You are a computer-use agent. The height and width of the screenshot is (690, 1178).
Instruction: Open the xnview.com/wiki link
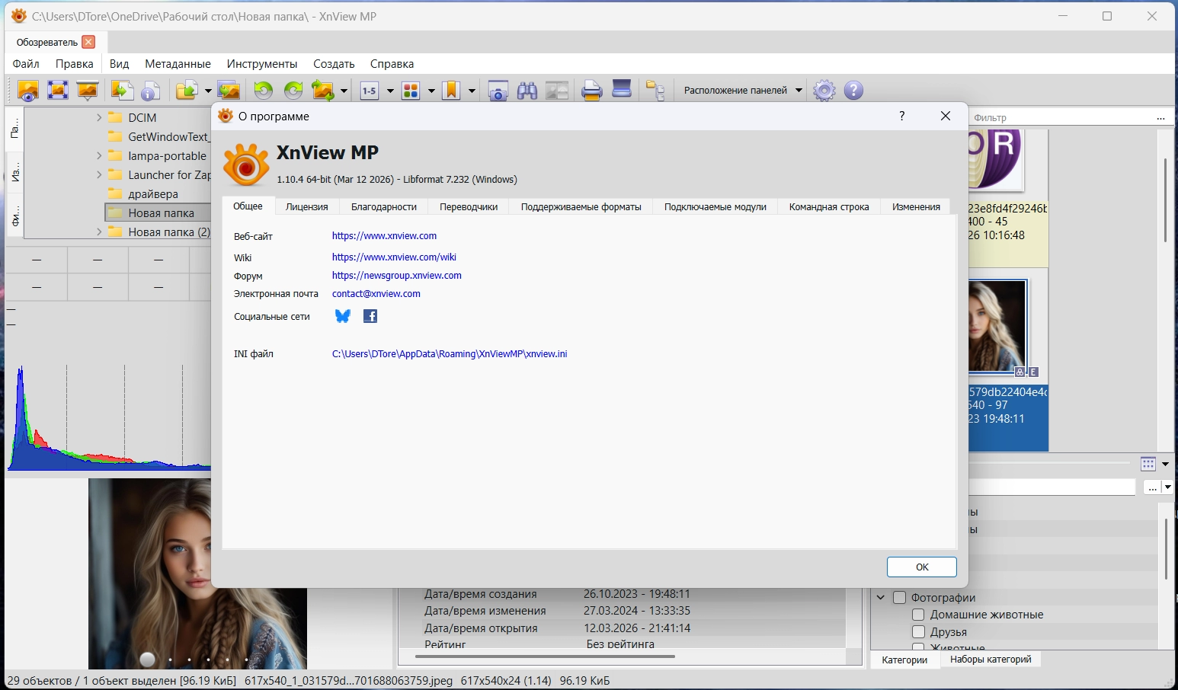click(x=394, y=257)
